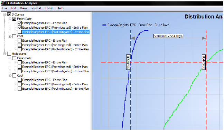Collapse the Finish Date node under Histograms
The width and height of the screenshot is (224, 130).
tap(10, 58)
